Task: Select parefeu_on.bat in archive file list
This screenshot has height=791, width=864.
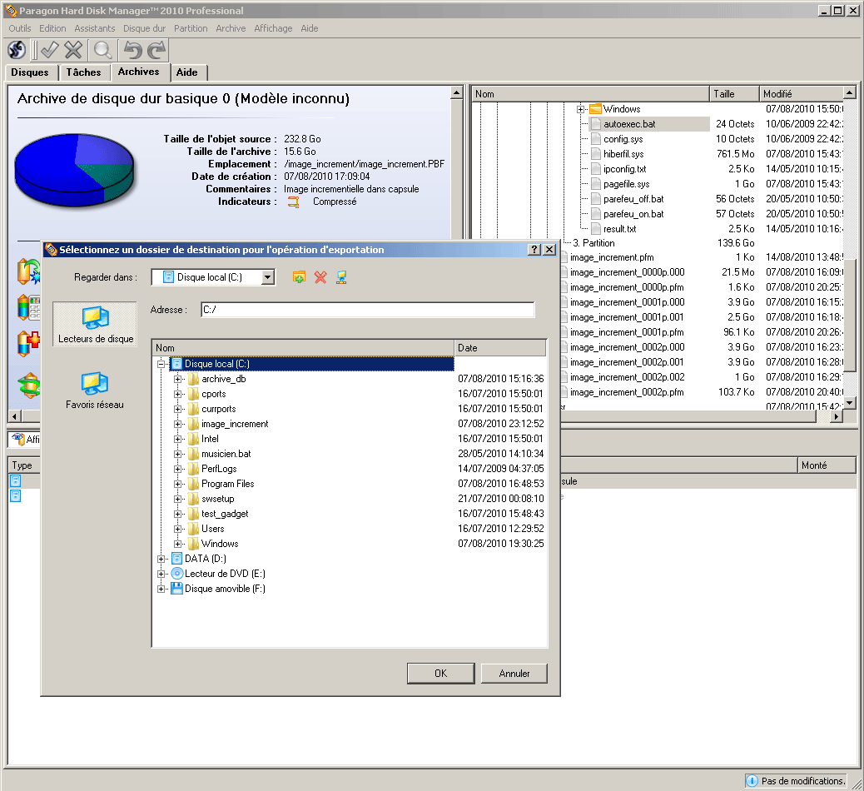Action: [633, 214]
